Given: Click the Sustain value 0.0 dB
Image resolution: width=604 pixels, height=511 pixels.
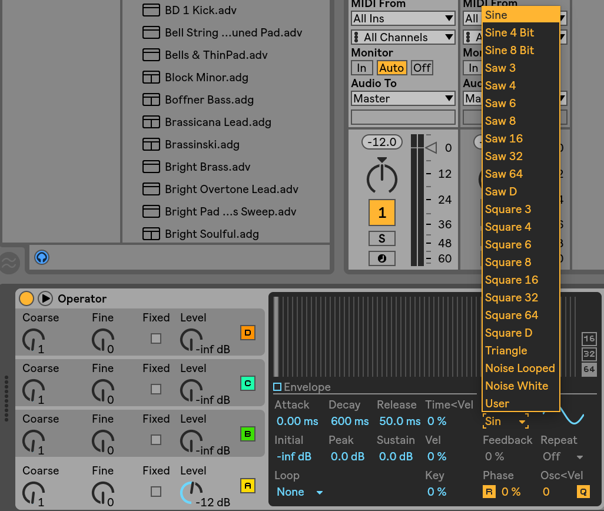Looking at the screenshot, I should tap(396, 456).
